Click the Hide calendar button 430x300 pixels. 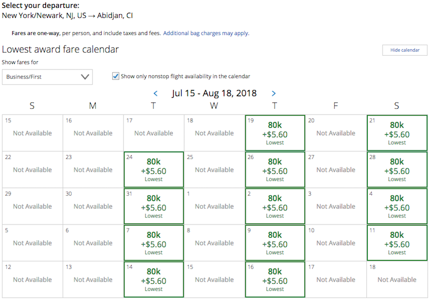pos(405,50)
